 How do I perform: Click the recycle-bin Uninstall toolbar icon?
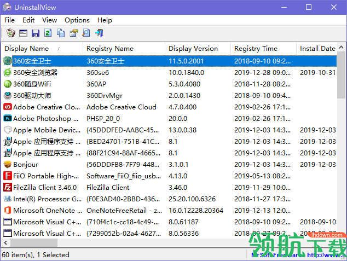coord(10,33)
